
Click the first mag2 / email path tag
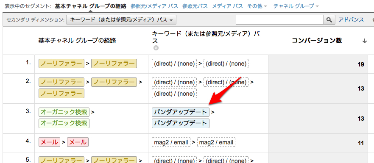[x=171, y=142]
